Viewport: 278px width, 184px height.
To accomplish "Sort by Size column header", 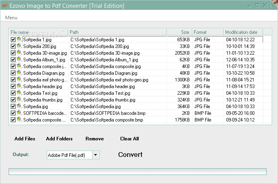I will click(x=179, y=32).
